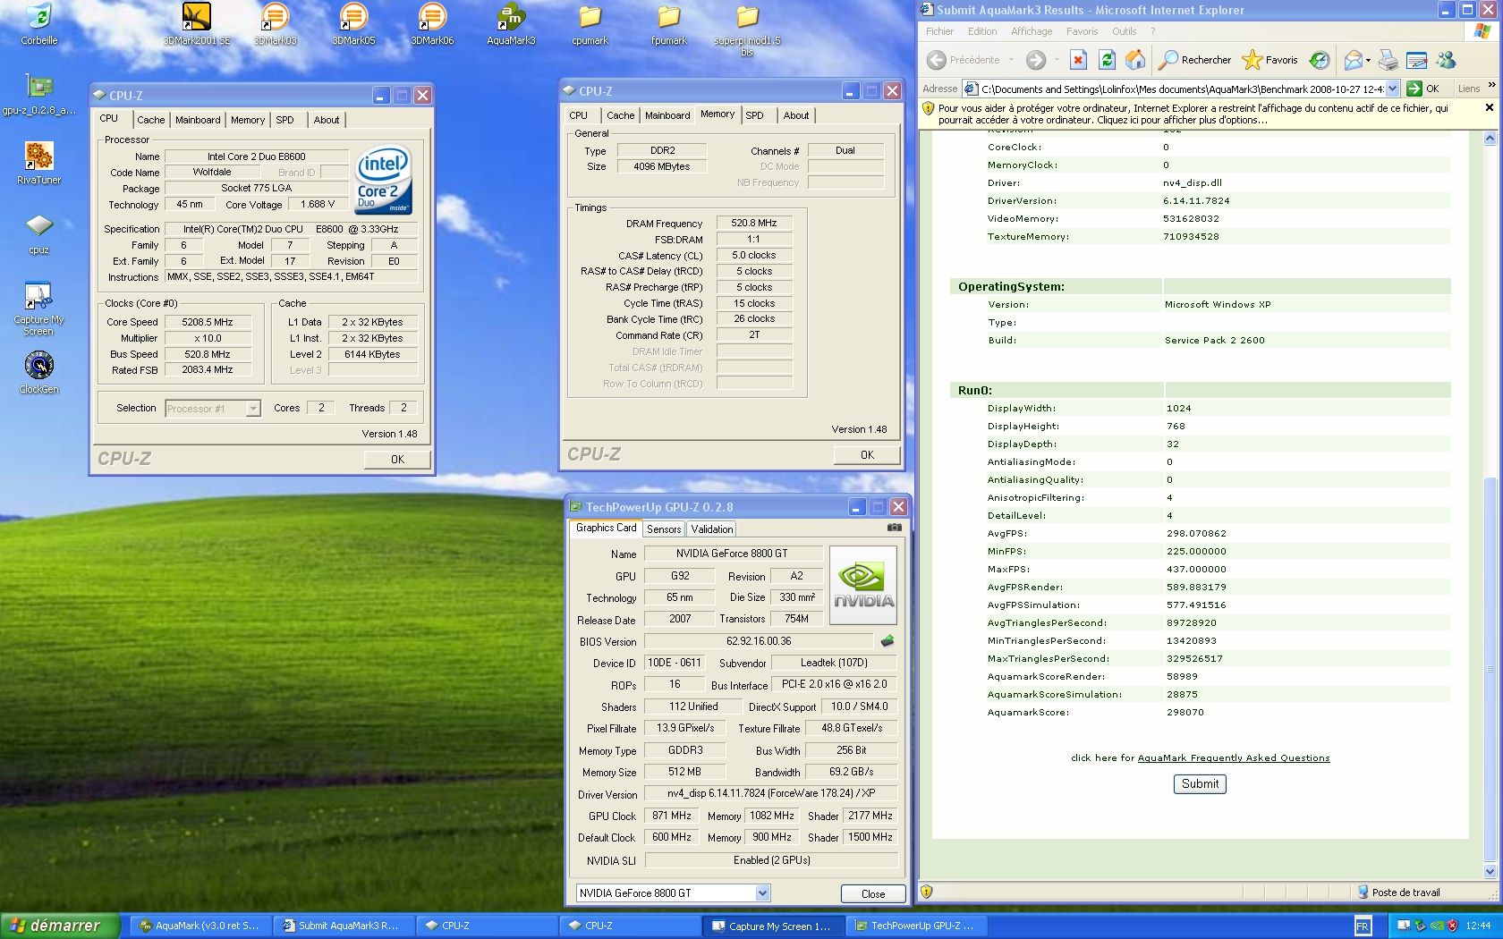Click the Internet Explorer Forward arrow

(1035, 60)
